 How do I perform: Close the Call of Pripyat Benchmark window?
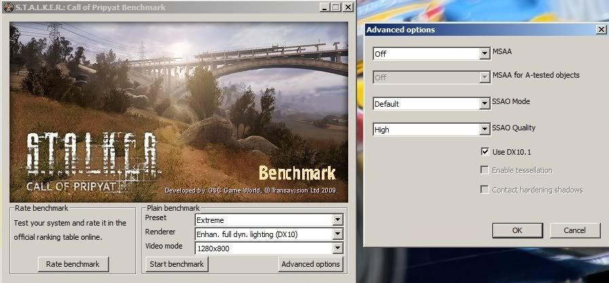pos(348,7)
